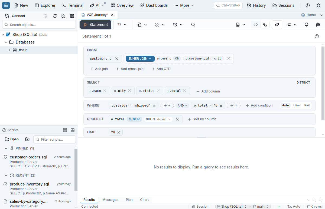The width and height of the screenshot is (325, 209).
Task: Switch to the Messages tab
Action: [x=110, y=200]
